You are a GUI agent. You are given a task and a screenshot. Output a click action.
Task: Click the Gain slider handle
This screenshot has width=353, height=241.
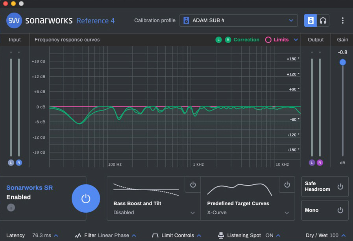[x=342, y=62]
